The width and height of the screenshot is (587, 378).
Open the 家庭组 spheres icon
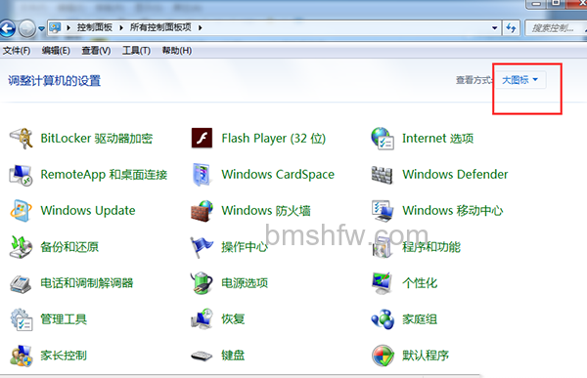(383, 319)
